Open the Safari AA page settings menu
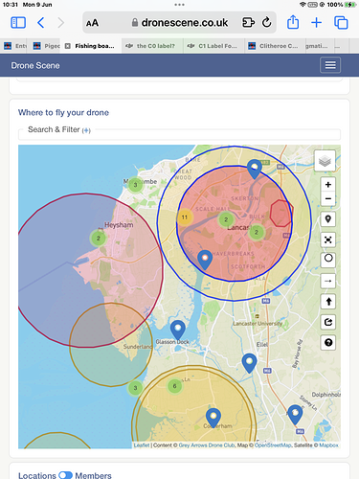Image resolution: width=359 pixels, height=479 pixels. (92, 23)
